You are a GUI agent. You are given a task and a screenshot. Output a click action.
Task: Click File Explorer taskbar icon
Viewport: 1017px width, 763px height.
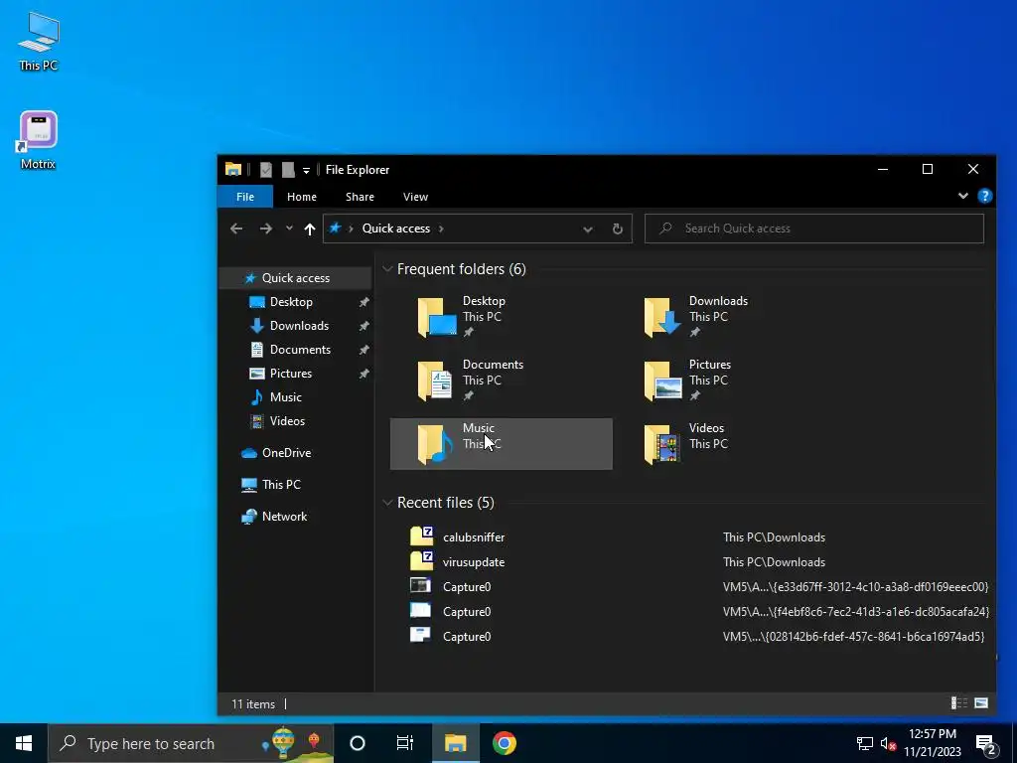(455, 743)
